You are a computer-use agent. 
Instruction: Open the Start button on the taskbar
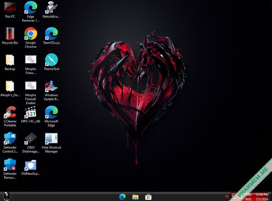click(7, 196)
